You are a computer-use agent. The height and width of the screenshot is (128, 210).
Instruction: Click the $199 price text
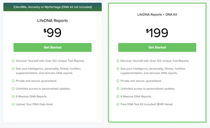pyautogui.click(x=157, y=33)
